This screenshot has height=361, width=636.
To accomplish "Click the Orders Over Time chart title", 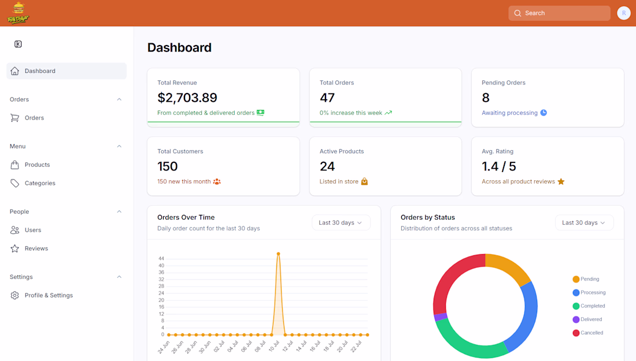I will tap(186, 217).
